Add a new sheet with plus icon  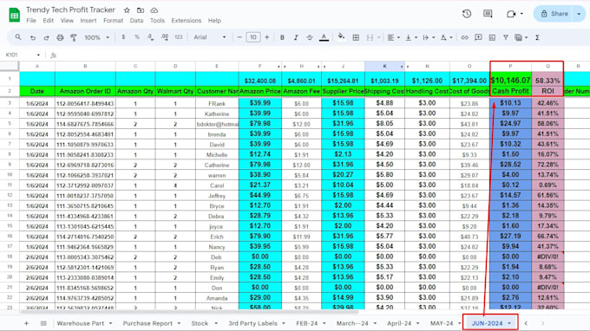point(26,323)
